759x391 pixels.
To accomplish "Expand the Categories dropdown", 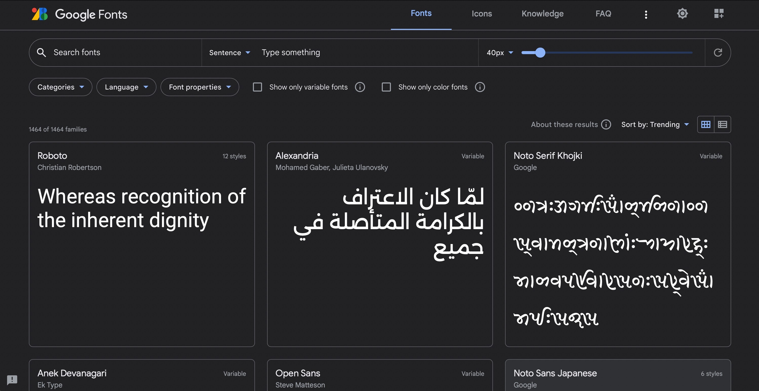I will [61, 87].
